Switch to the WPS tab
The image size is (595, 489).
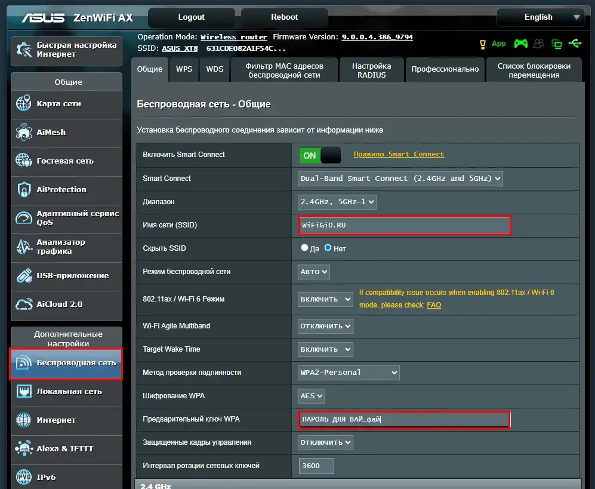click(184, 69)
